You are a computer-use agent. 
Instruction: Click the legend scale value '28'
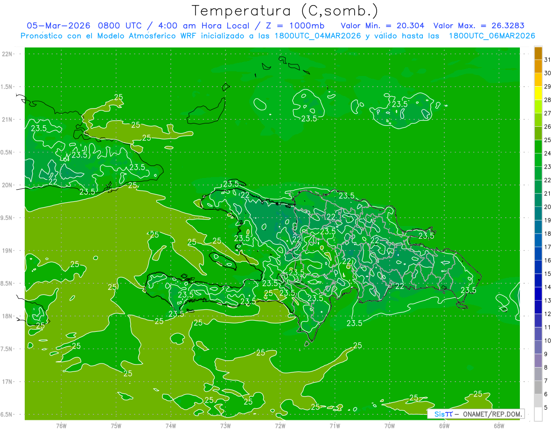click(547, 100)
